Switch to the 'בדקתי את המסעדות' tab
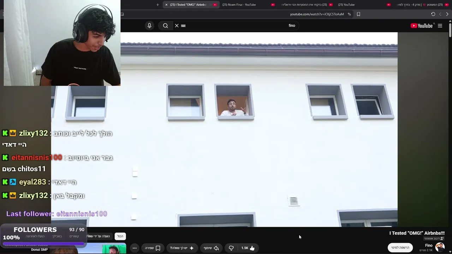 [x=305, y=5]
